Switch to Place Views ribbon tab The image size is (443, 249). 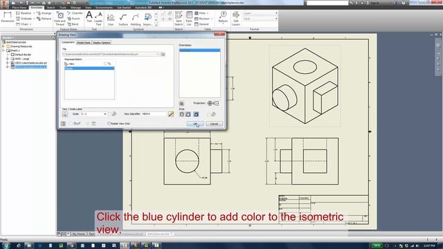point(19,8)
